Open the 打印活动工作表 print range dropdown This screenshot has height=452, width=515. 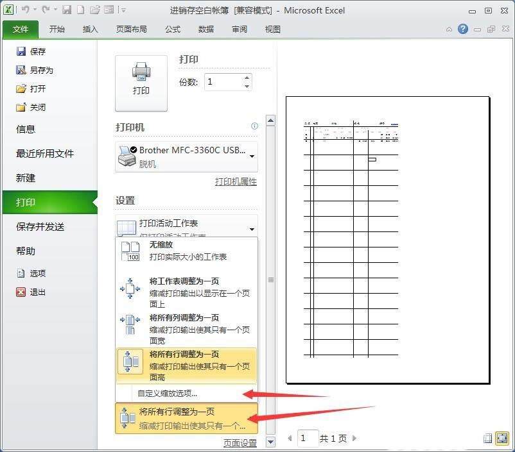[x=252, y=230]
